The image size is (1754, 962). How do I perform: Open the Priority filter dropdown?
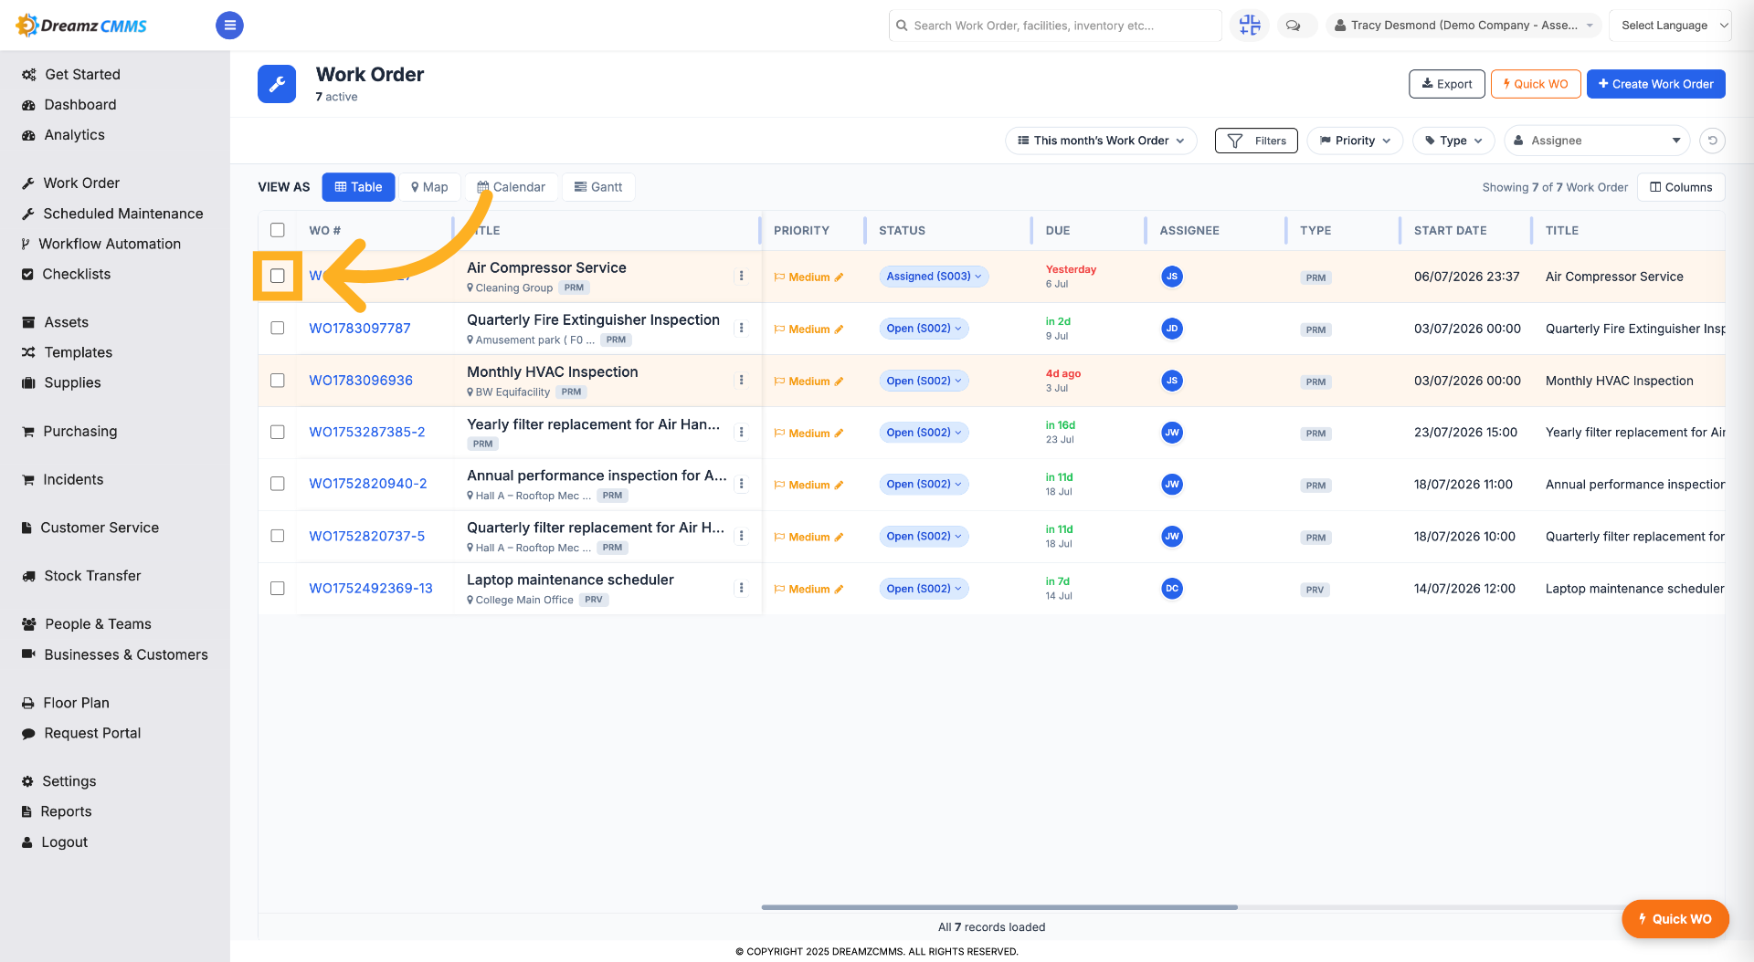pos(1355,141)
